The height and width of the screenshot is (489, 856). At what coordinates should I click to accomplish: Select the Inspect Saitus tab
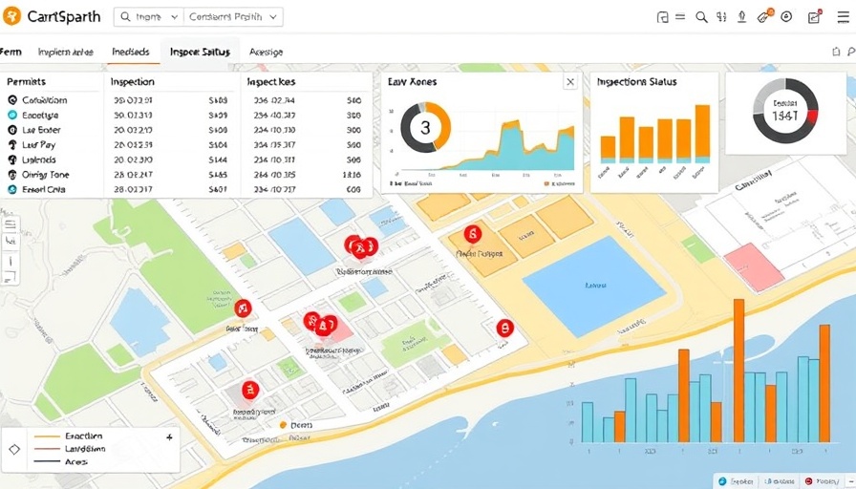(200, 52)
